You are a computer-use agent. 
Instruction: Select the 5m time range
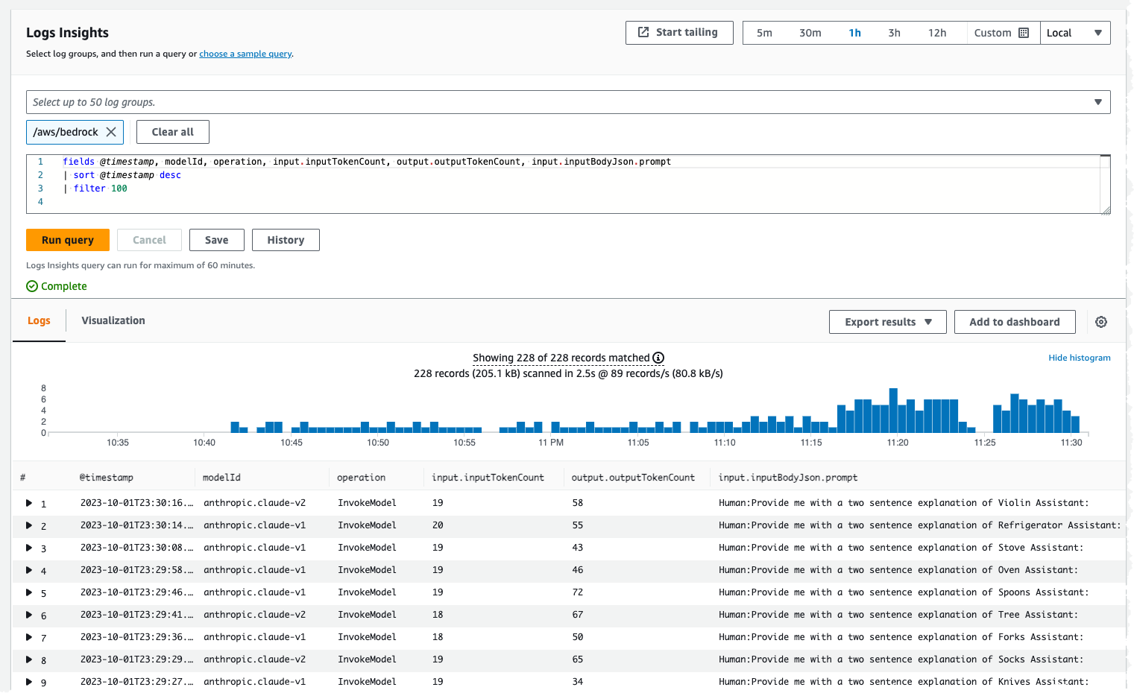[x=764, y=33]
